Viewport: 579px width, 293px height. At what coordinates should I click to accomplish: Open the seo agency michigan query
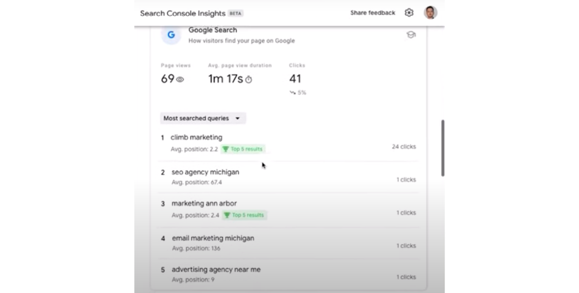tap(205, 172)
